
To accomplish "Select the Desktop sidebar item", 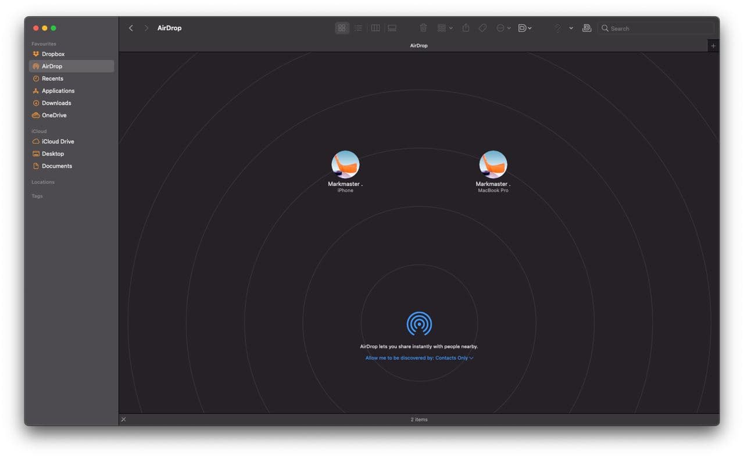I will pyautogui.click(x=71, y=153).
